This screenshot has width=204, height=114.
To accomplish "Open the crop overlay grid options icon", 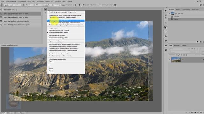I will (76, 5).
